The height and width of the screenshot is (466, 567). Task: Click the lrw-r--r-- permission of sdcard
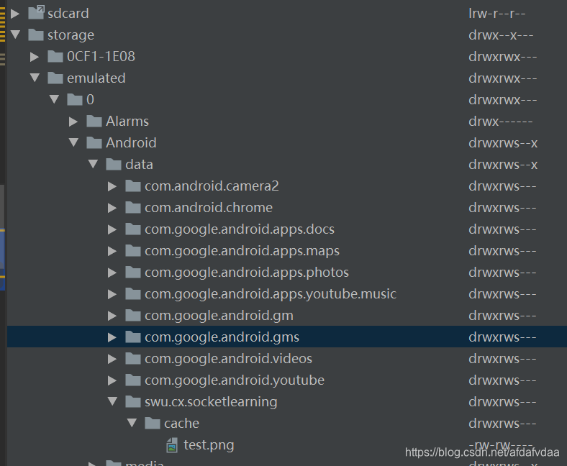pos(497,14)
